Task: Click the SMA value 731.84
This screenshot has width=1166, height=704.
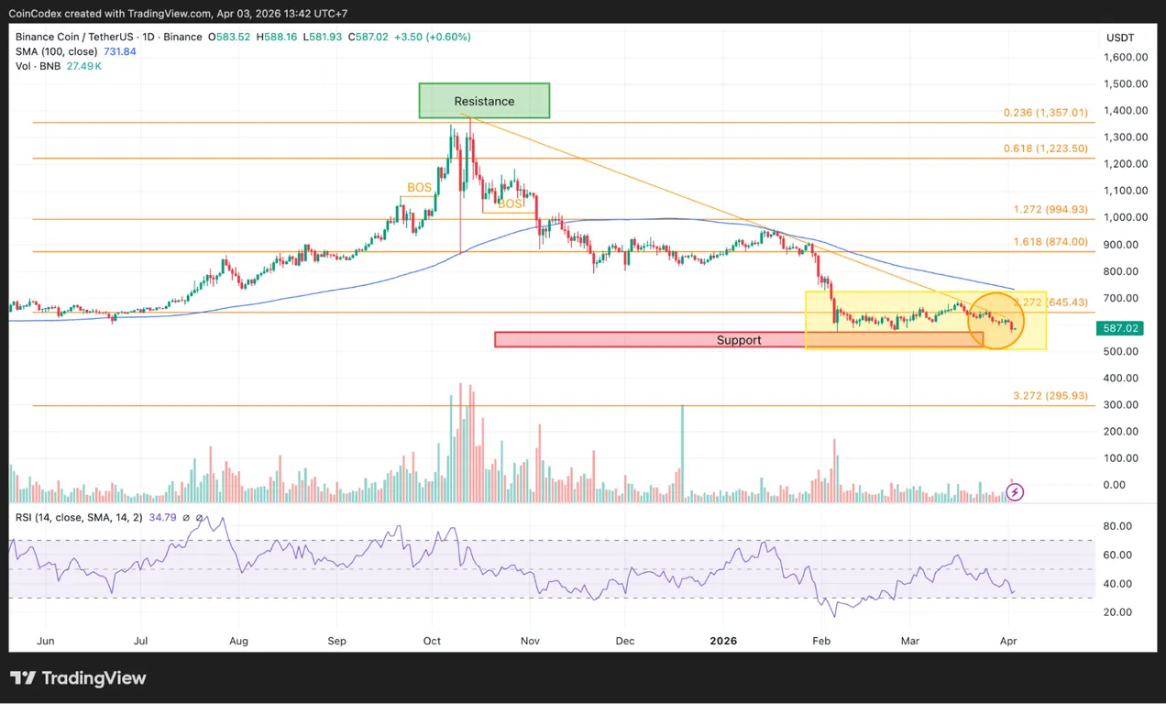Action: click(118, 52)
